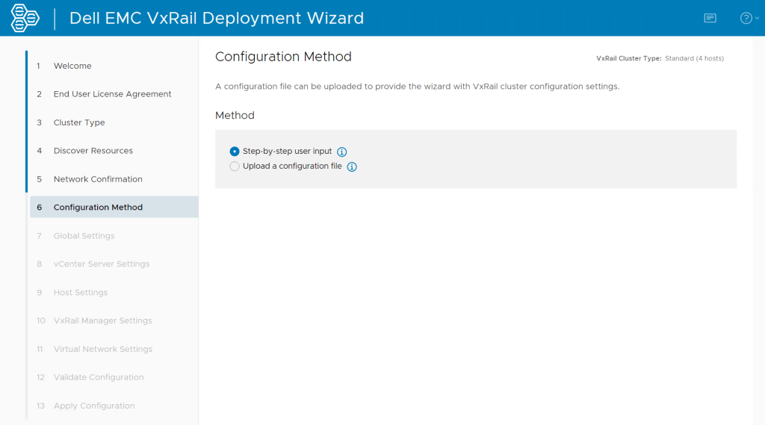Select the Step-by-step user input radio button
765x425 pixels.
click(x=235, y=152)
